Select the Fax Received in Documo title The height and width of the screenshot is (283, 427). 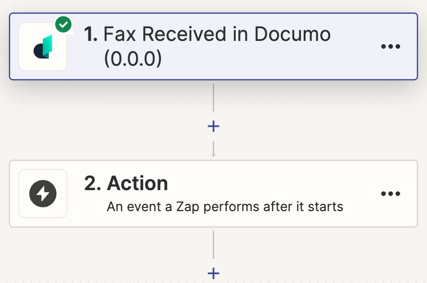[217, 34]
